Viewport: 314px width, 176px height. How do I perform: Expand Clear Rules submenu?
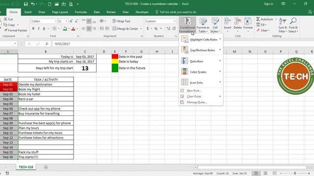[201, 96]
